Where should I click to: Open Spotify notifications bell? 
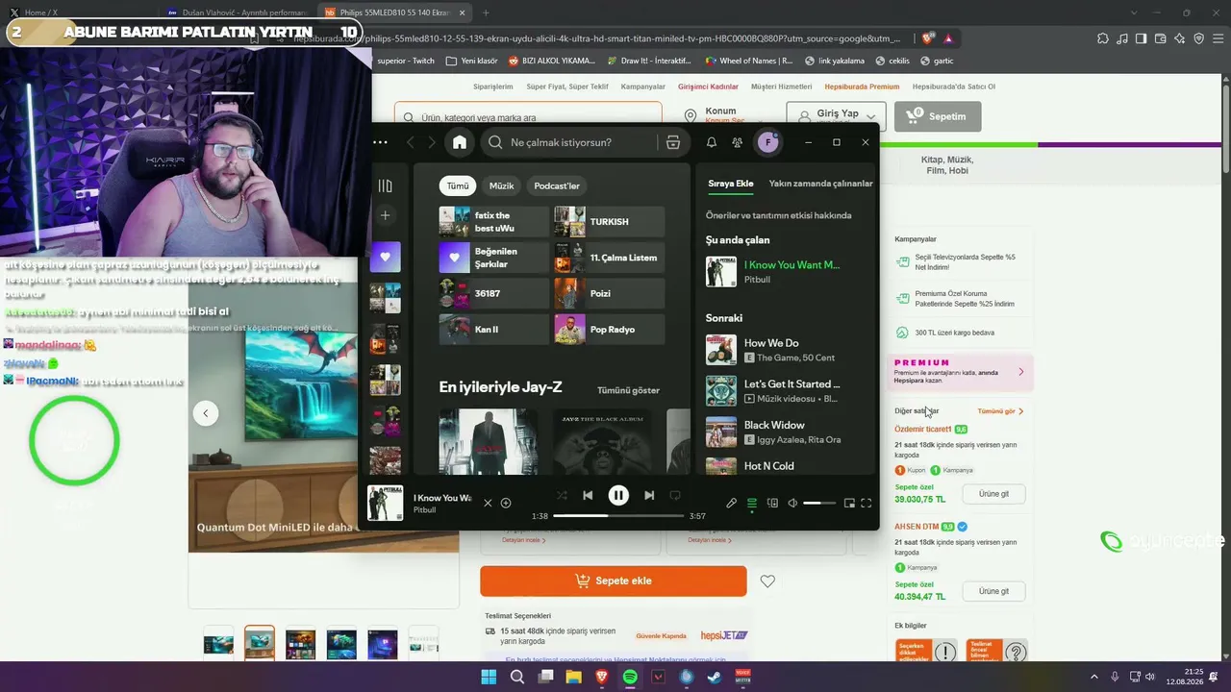[x=712, y=142]
